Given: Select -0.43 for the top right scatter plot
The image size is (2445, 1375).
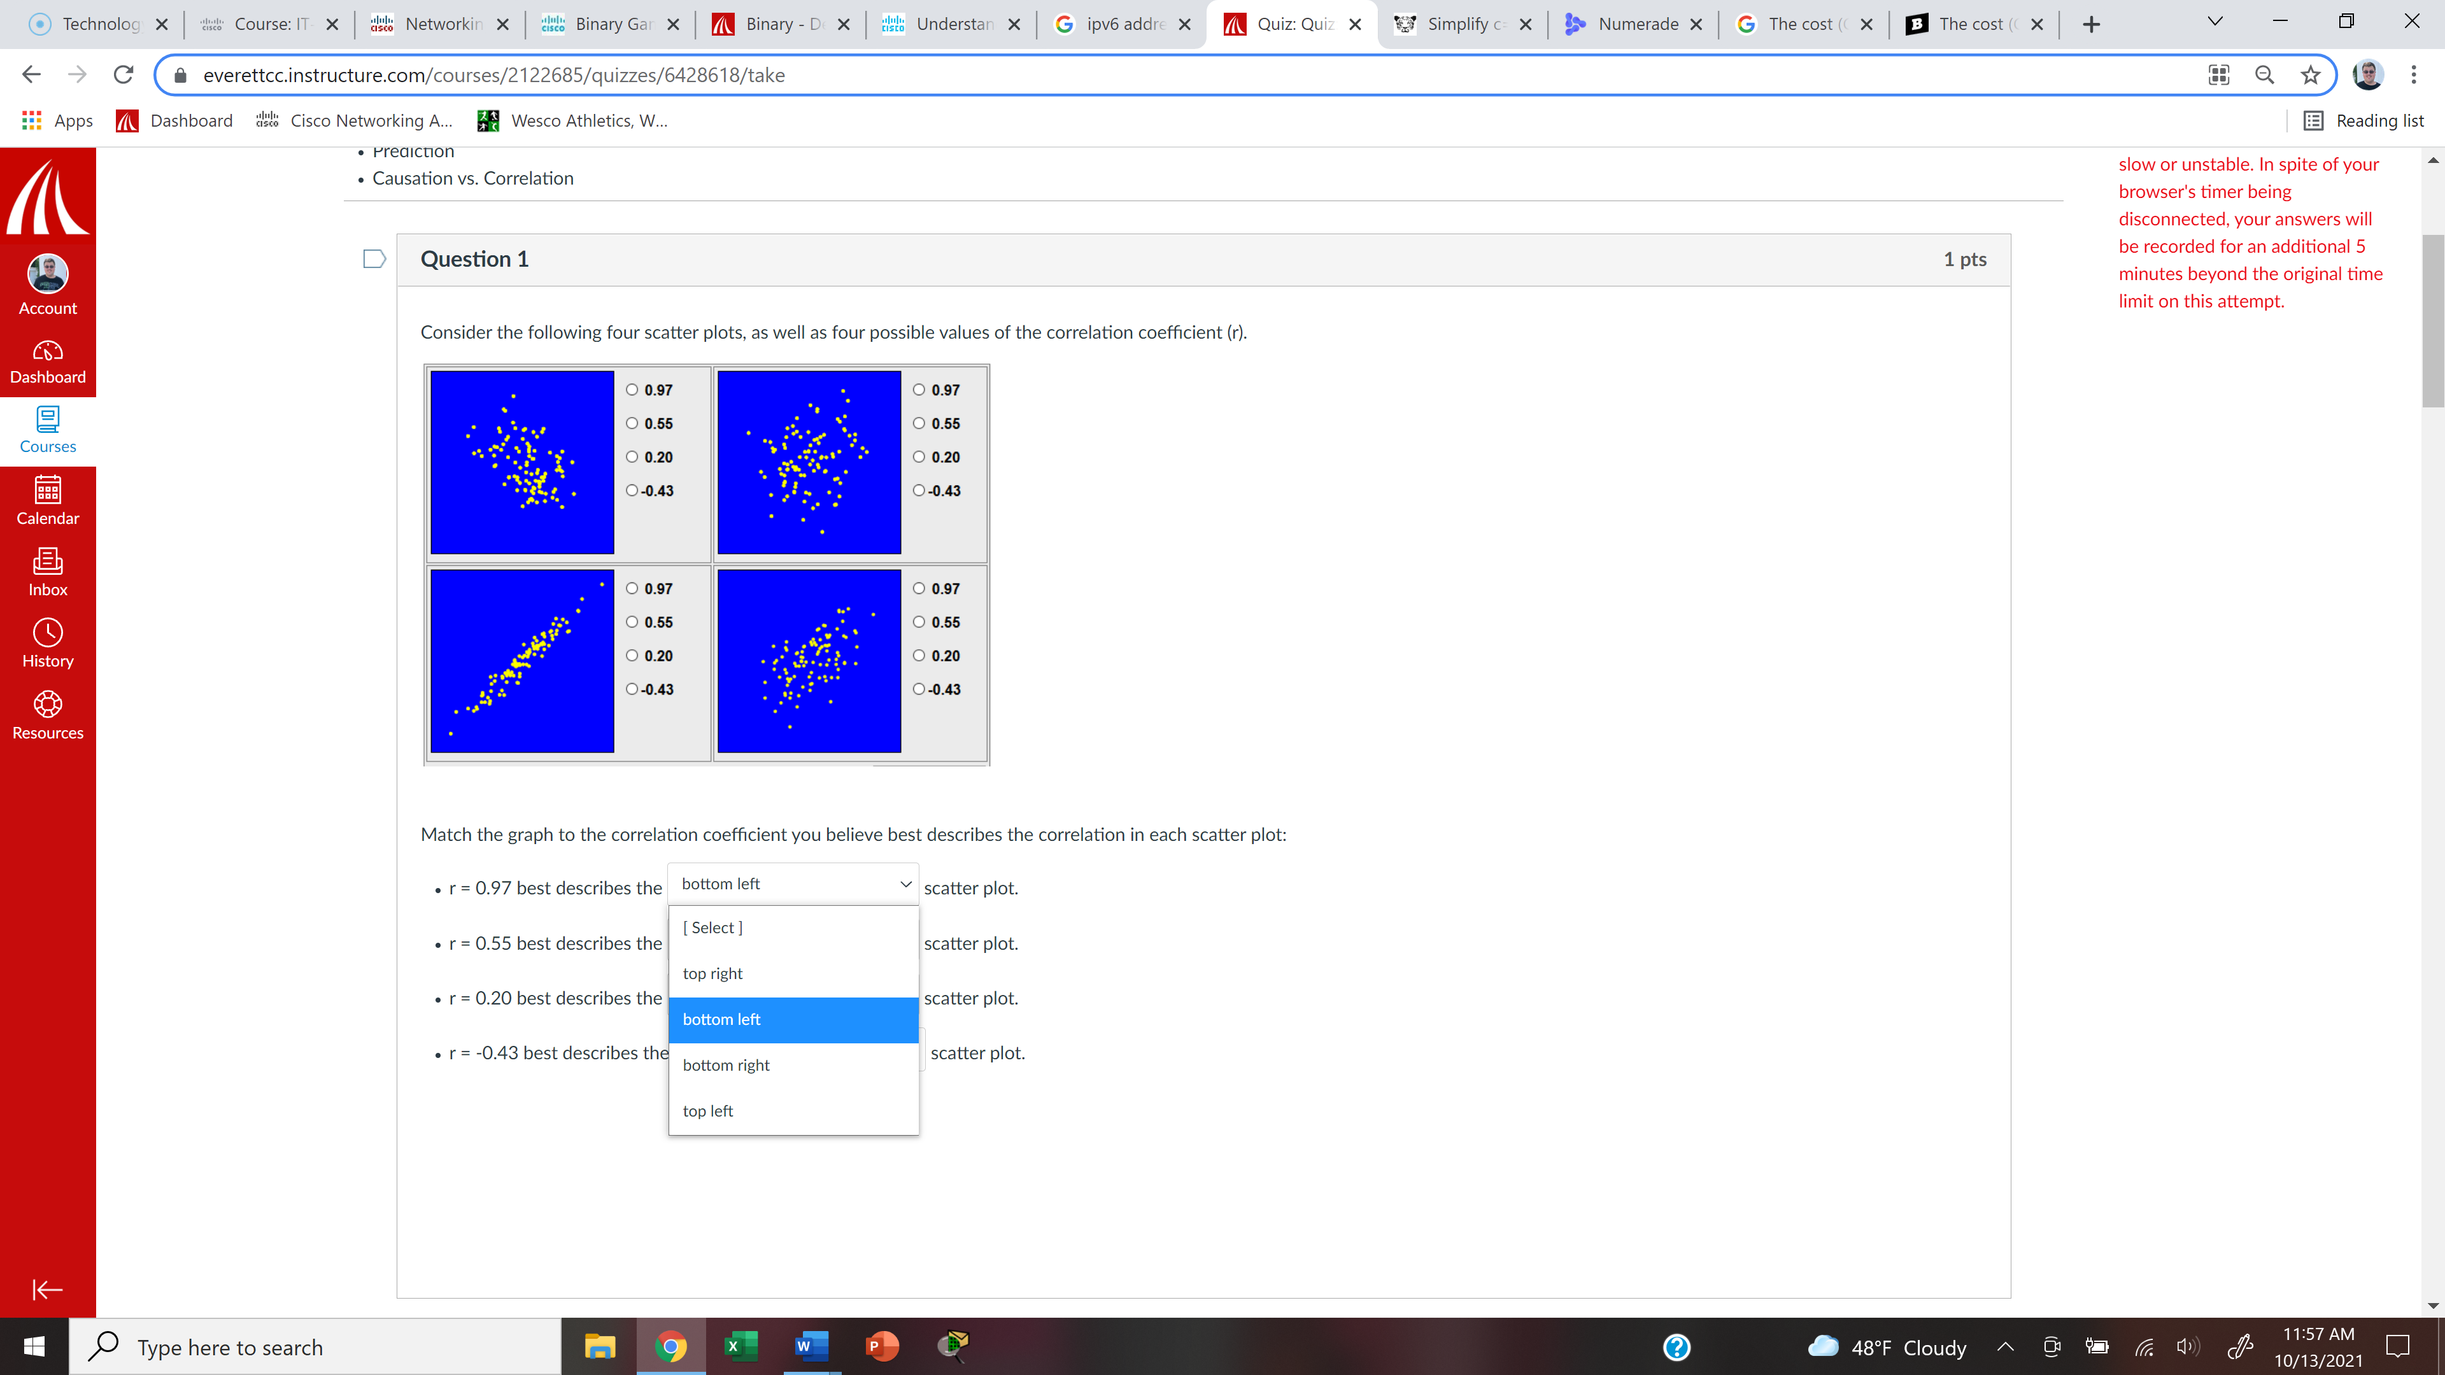Looking at the screenshot, I should click(x=919, y=490).
